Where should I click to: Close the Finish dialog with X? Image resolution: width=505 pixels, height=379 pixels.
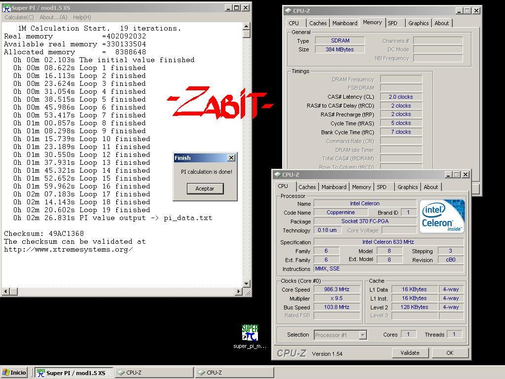tap(231, 157)
